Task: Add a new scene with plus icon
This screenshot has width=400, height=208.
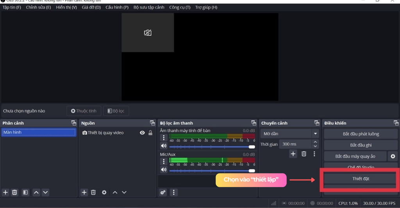Action: tap(5, 192)
